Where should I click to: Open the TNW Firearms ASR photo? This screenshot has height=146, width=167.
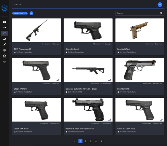pyautogui.click(x=36, y=30)
